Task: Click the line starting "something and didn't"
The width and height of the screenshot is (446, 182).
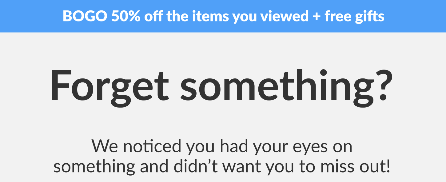Action: tap(221, 166)
